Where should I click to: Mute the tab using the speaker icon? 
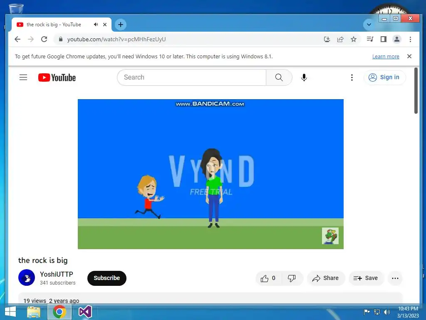pyautogui.click(x=96, y=25)
